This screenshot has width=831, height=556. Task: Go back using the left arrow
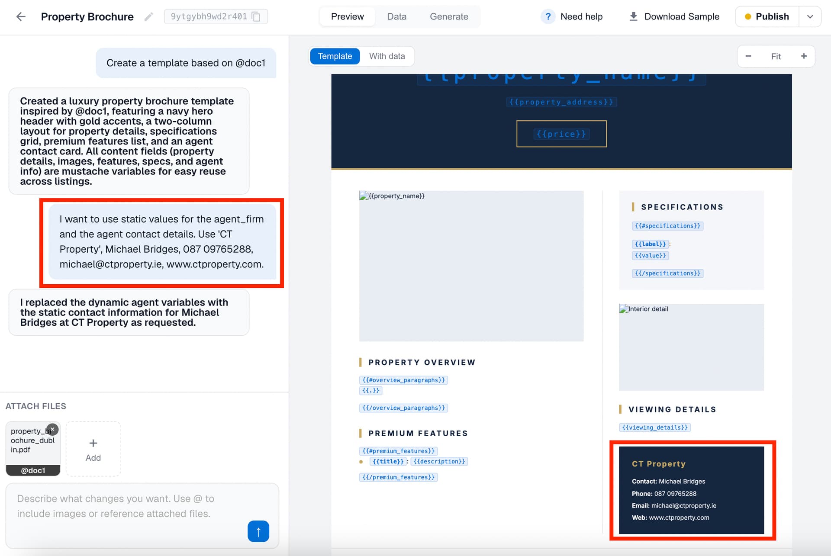click(21, 16)
